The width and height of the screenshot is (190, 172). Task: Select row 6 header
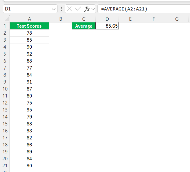tap(5, 61)
